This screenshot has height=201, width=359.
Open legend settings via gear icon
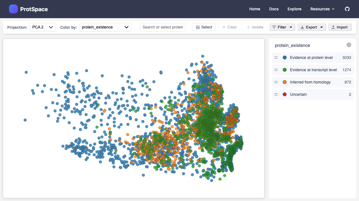pyautogui.click(x=349, y=45)
